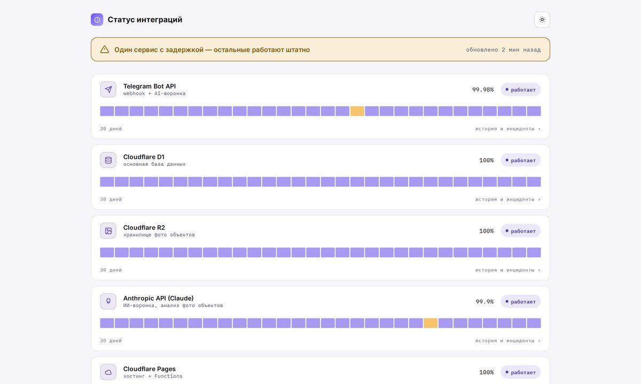Click the обновлено 2 мин назад timestamp
641x384 pixels.
503,50
